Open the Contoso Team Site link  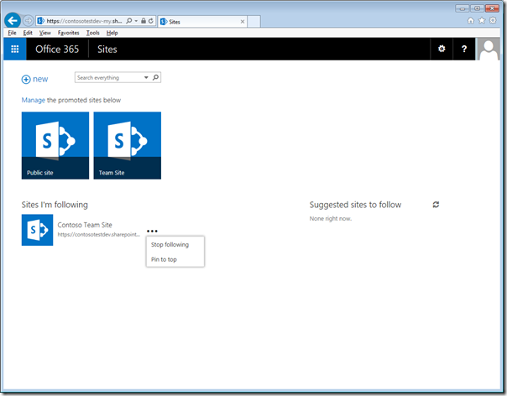click(x=85, y=225)
